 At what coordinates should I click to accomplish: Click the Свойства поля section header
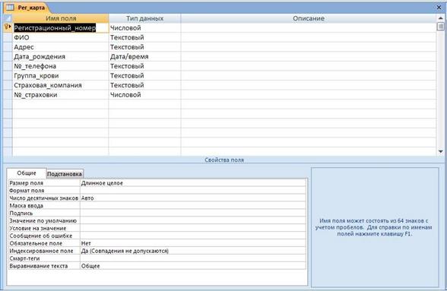[x=224, y=160]
